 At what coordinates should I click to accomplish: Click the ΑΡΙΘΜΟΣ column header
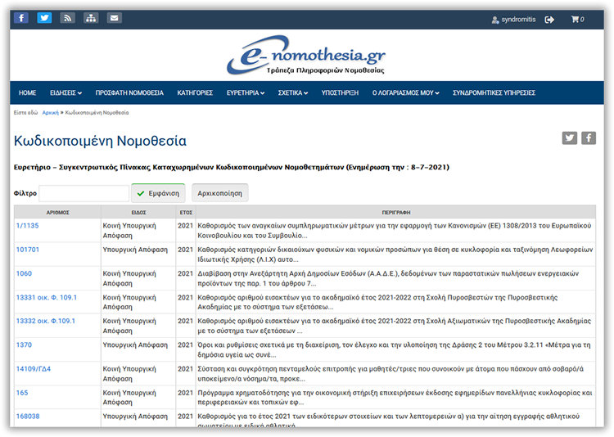57,212
